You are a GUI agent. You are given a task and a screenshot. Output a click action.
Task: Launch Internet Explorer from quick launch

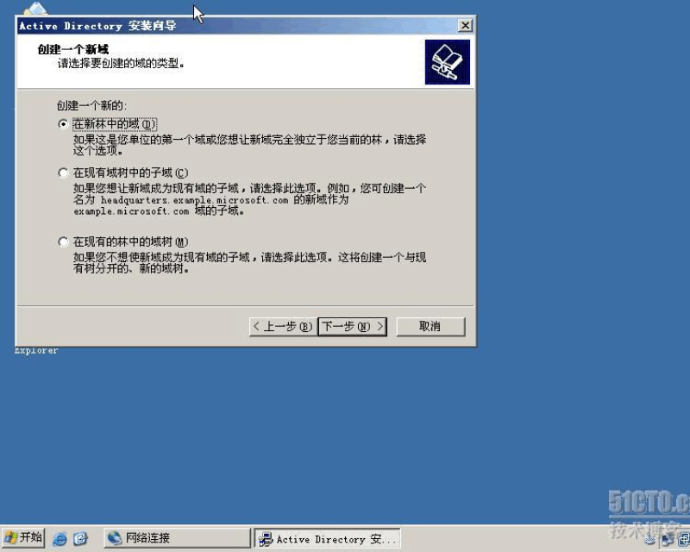(x=60, y=538)
